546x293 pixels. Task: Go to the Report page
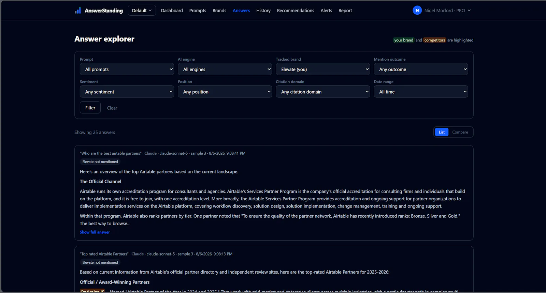pos(345,11)
